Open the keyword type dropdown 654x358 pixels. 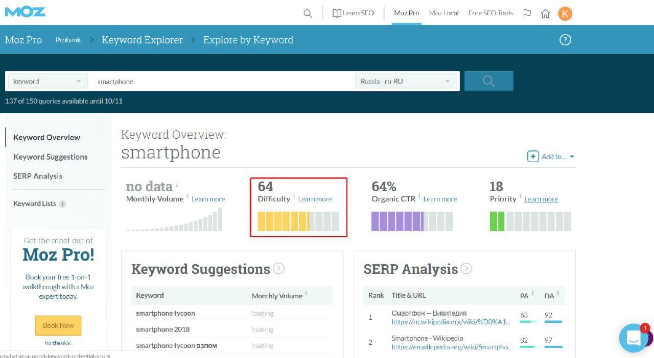(47, 81)
